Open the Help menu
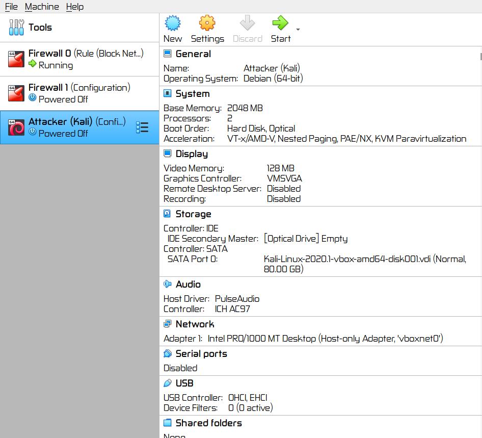 (75, 7)
